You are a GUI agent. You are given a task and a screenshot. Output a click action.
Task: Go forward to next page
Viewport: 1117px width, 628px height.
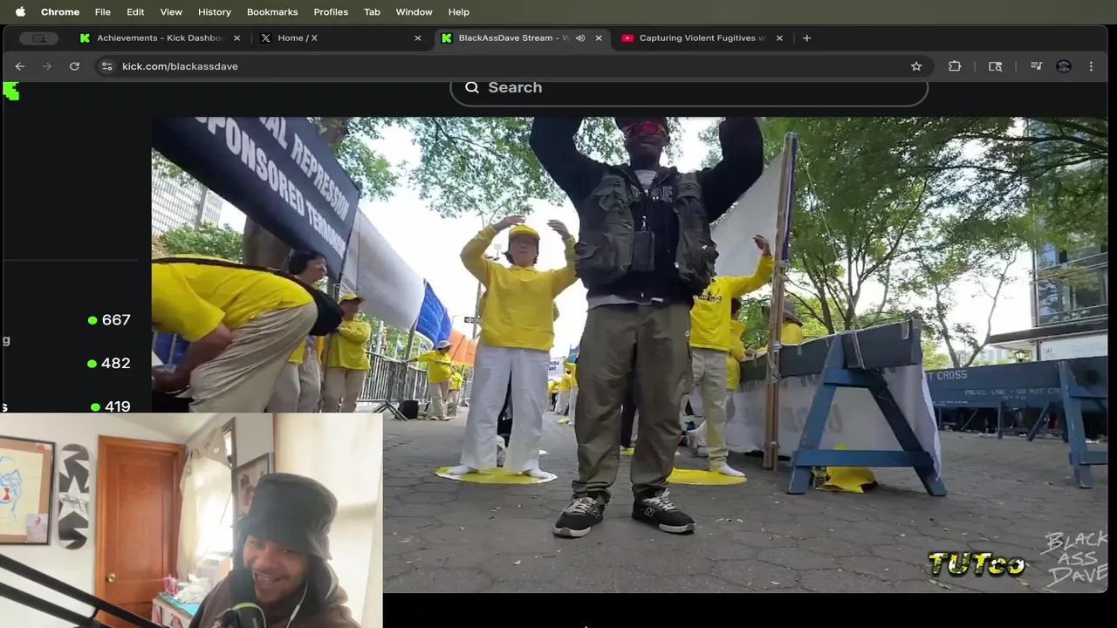tap(47, 66)
